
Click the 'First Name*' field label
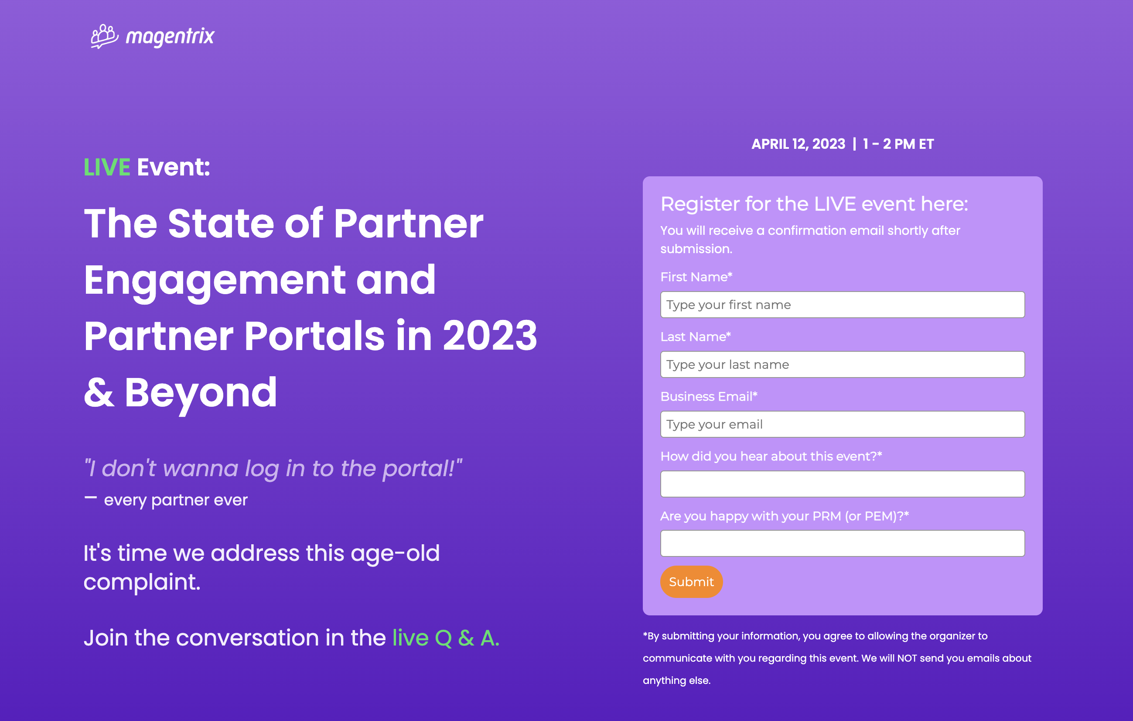[x=696, y=277]
